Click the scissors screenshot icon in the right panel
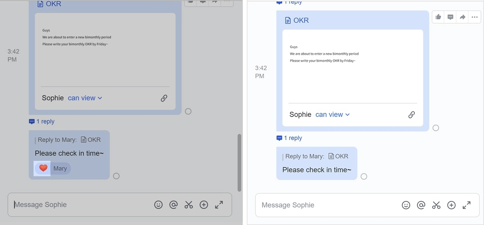Viewport: 484px width, 225px height. tap(436, 205)
